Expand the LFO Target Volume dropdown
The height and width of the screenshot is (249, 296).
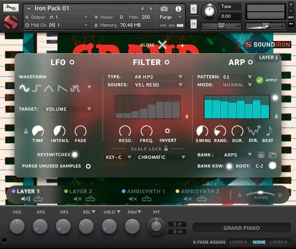68,109
